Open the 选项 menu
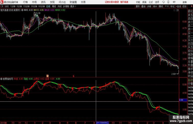193x124 pixels. click(157, 2)
